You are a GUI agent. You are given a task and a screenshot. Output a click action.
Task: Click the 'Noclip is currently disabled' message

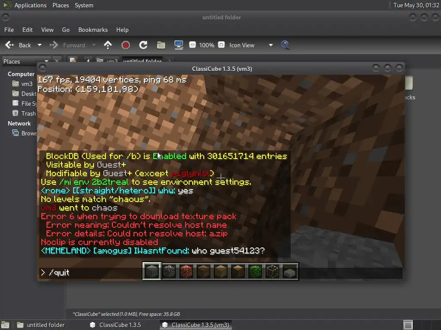click(99, 242)
